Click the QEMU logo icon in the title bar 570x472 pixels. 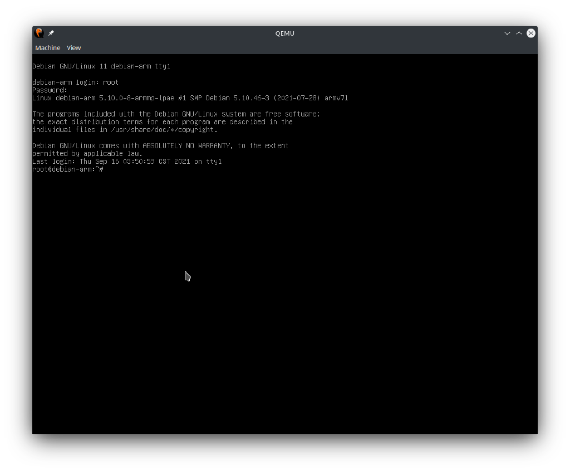pos(39,33)
